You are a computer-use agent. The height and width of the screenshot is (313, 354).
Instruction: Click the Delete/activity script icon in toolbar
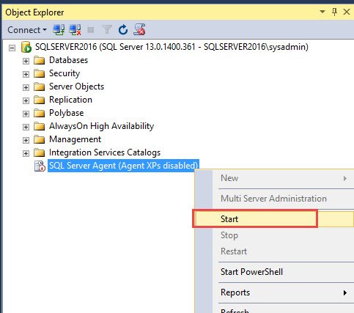pyautogui.click(x=139, y=29)
